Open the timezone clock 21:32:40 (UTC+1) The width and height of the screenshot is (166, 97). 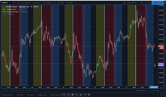[141, 91]
